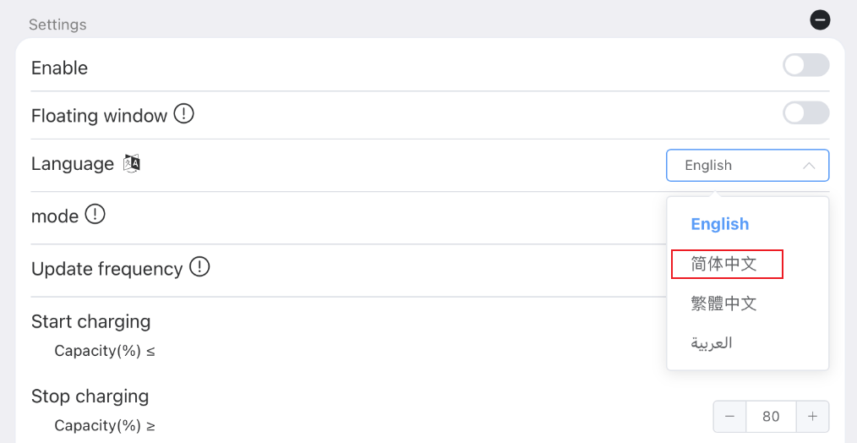Image resolution: width=857 pixels, height=443 pixels.
Task: Click the plus button of the 80 stepper
Action: coord(812,416)
